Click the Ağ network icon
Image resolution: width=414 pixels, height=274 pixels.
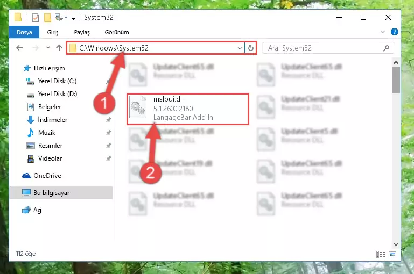[26, 210]
